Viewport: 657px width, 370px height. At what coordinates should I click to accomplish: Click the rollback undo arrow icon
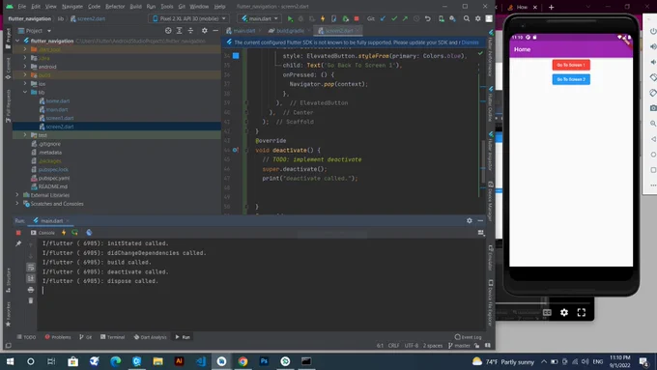[428, 18]
